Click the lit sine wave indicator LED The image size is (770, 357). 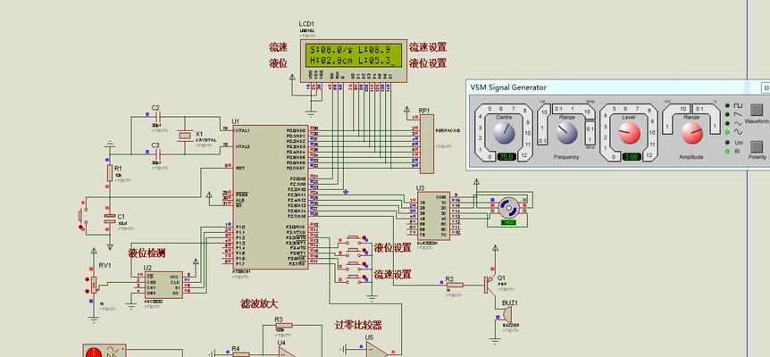click(727, 132)
